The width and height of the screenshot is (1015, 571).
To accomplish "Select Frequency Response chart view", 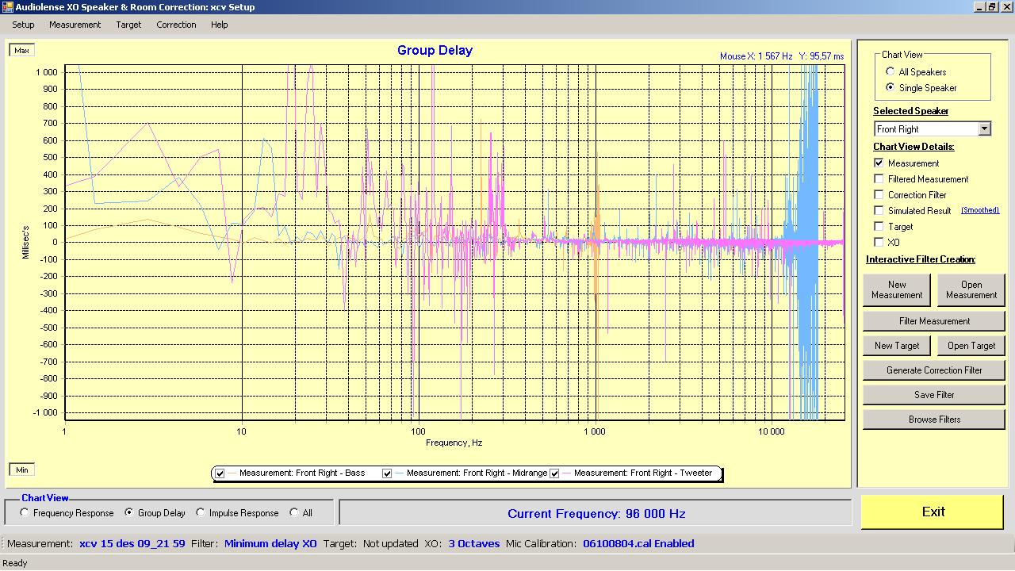I will 25,513.
